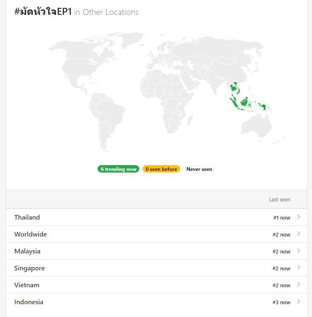Click the 'Never seen' legend badge
Image resolution: width=312 pixels, height=317 pixels.
pos(199,169)
